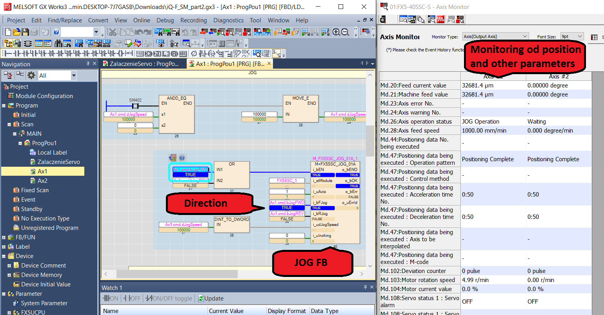Toggle the Navigation window toolbar icon
The width and height of the screenshot is (604, 315).
coord(8,43)
